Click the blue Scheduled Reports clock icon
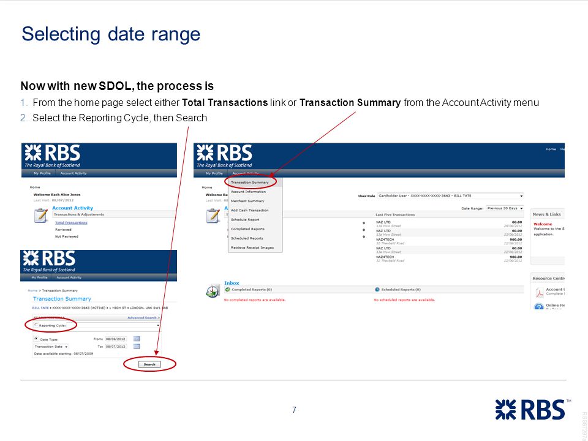588x441 pixels. (x=377, y=290)
